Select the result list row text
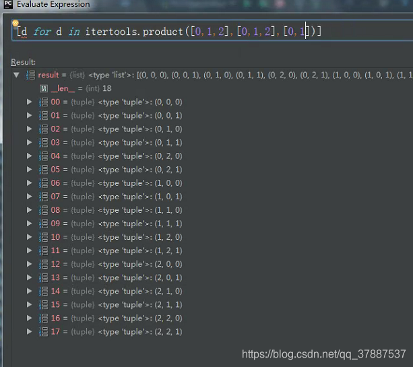This screenshot has height=367, width=413. pos(225,75)
